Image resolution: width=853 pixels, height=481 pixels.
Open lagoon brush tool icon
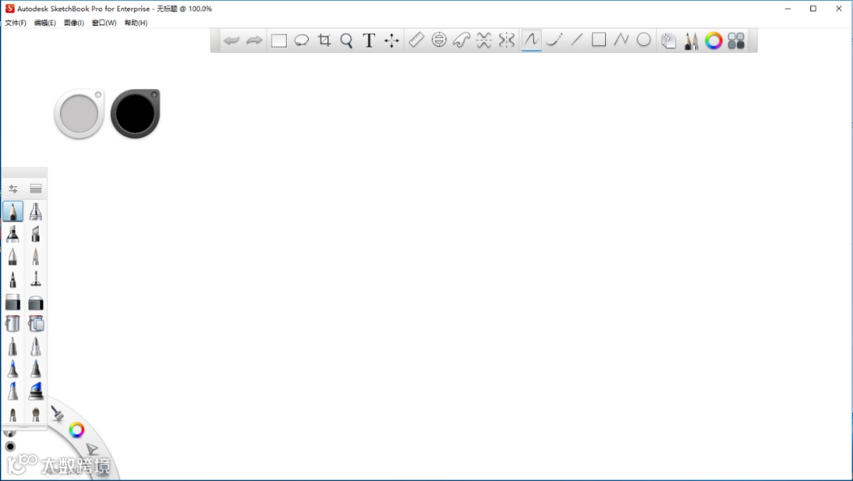point(57,414)
